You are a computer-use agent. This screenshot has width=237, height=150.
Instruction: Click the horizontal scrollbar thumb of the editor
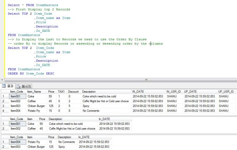click(x=146, y=80)
